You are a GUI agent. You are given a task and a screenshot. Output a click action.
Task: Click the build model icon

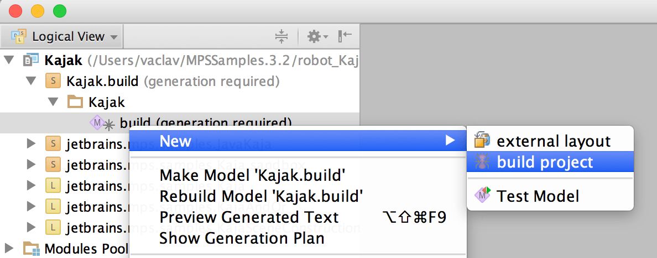(96, 123)
